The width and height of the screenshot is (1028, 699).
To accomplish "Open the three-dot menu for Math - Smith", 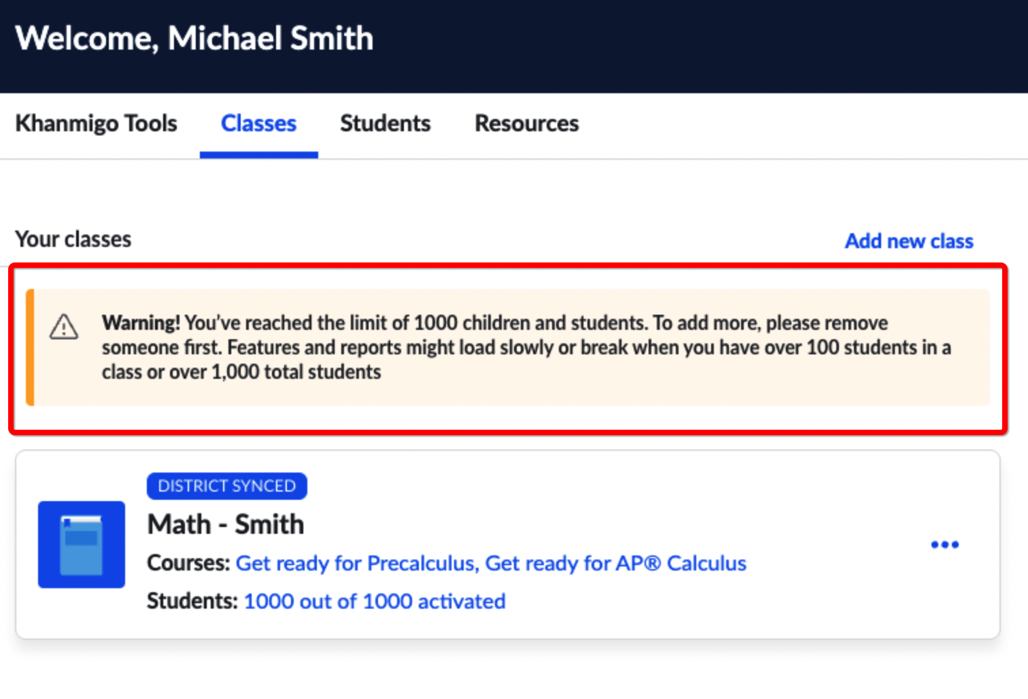I will tap(945, 545).
